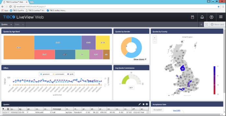Click the table scroll-up arrow beside 'true'
The image size is (226, 116).
[x=147, y=112]
